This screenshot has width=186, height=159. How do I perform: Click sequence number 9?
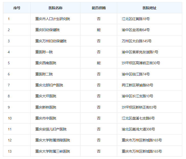pos(9,107)
